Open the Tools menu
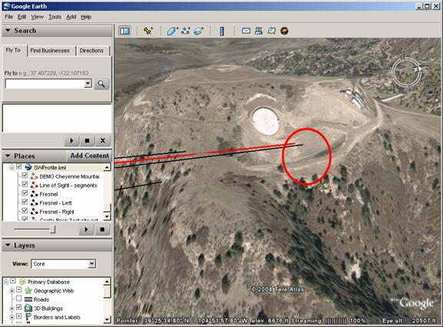 pyautogui.click(x=55, y=17)
